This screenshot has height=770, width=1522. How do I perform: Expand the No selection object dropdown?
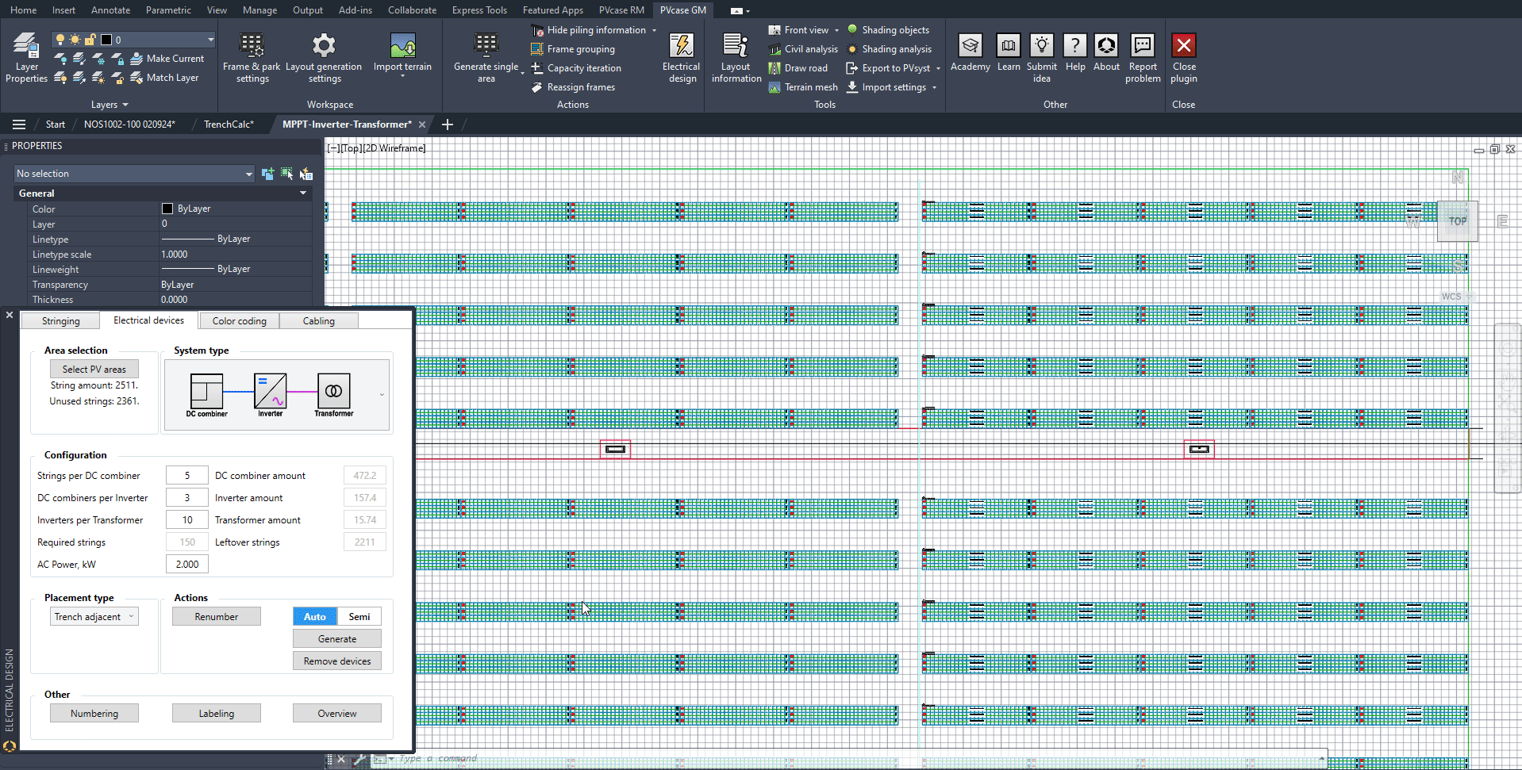[248, 174]
